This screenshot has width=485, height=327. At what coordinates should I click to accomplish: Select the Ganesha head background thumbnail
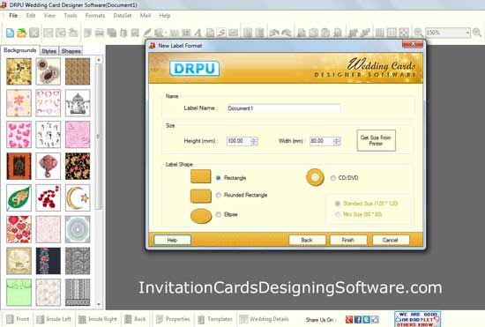(x=48, y=167)
